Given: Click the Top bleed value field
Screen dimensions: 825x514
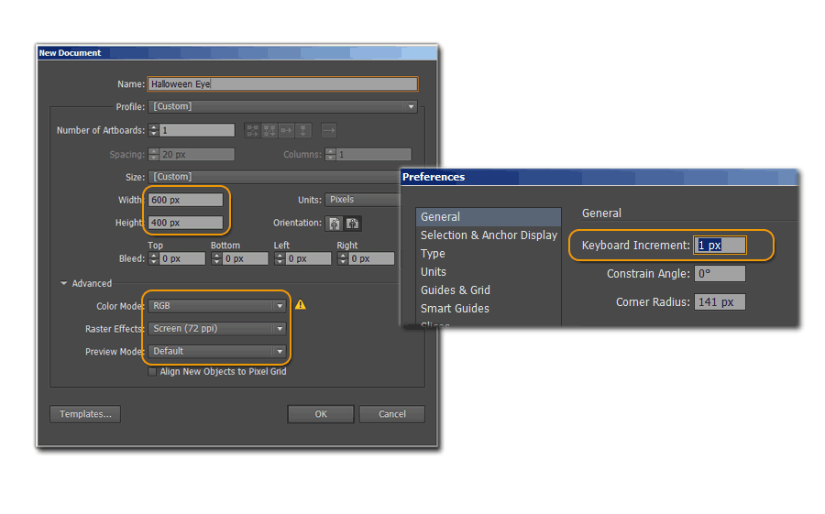Looking at the screenshot, I should pyautogui.click(x=182, y=259).
